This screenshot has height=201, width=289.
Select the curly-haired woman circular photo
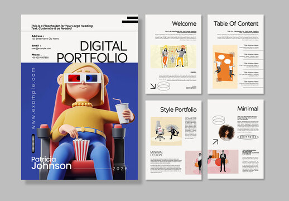point(227,132)
